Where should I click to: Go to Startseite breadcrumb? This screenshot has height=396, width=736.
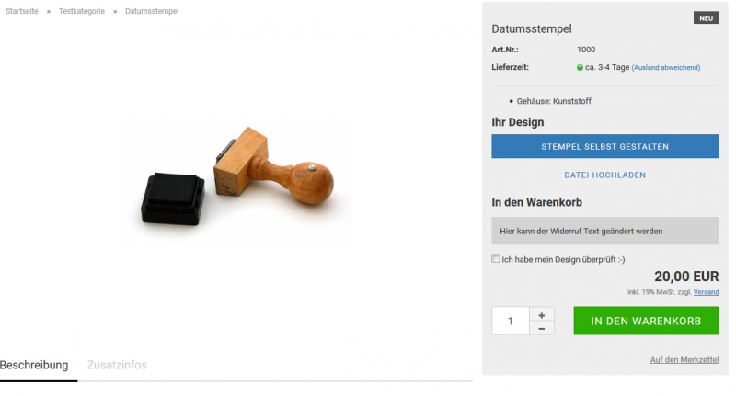point(21,11)
